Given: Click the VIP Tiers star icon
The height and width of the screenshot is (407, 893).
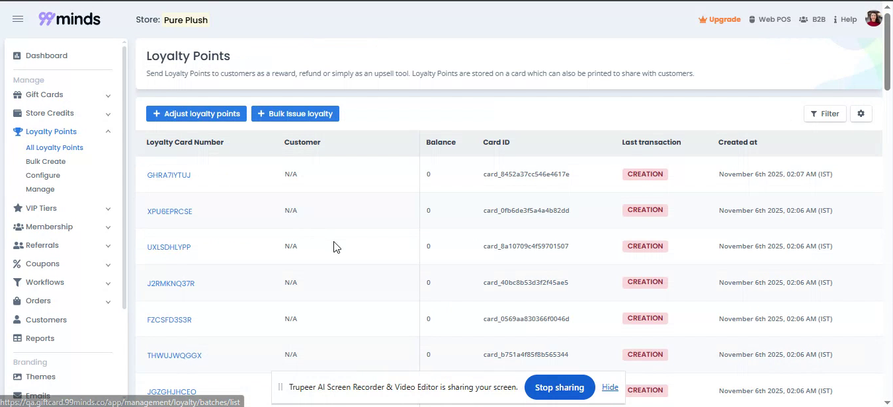Looking at the screenshot, I should 18,209.
